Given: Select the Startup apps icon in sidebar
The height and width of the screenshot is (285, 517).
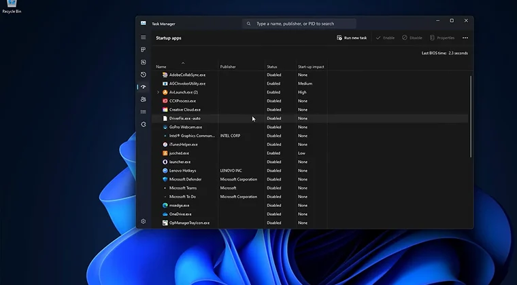Looking at the screenshot, I should (x=143, y=87).
